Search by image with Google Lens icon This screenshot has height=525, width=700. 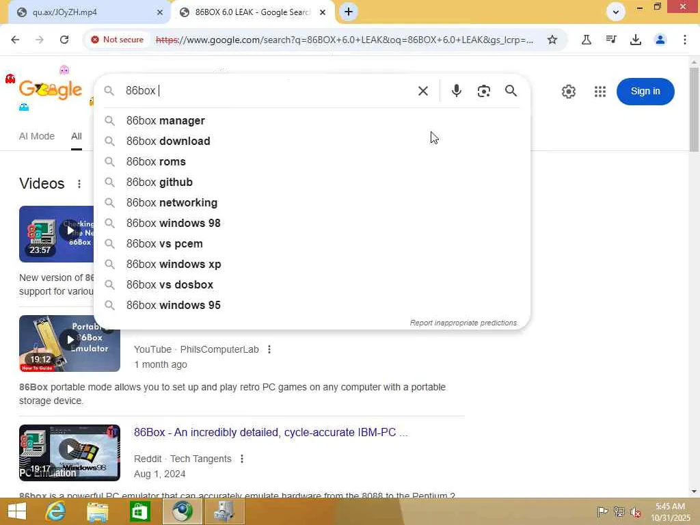coord(483,91)
